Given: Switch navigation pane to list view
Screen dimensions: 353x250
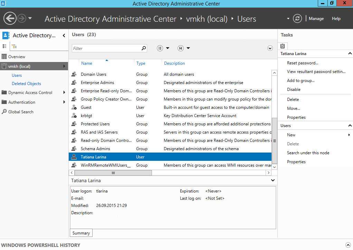Looking at the screenshot, I should (4, 46).
